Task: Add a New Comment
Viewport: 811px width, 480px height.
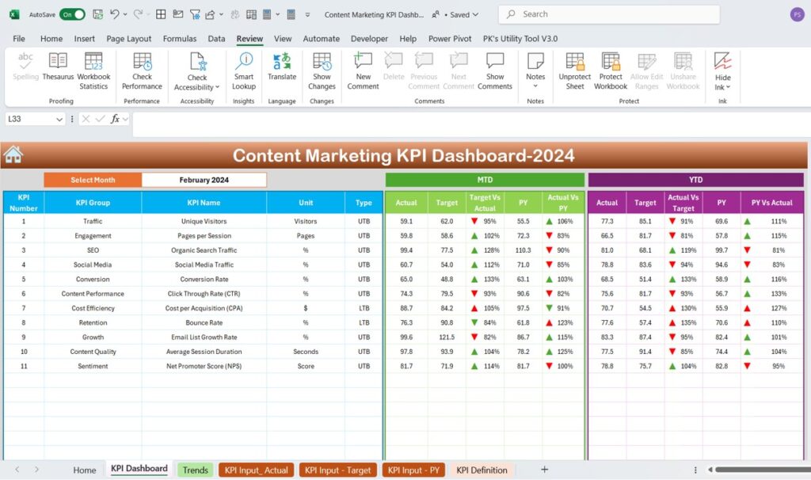Action: [x=363, y=71]
